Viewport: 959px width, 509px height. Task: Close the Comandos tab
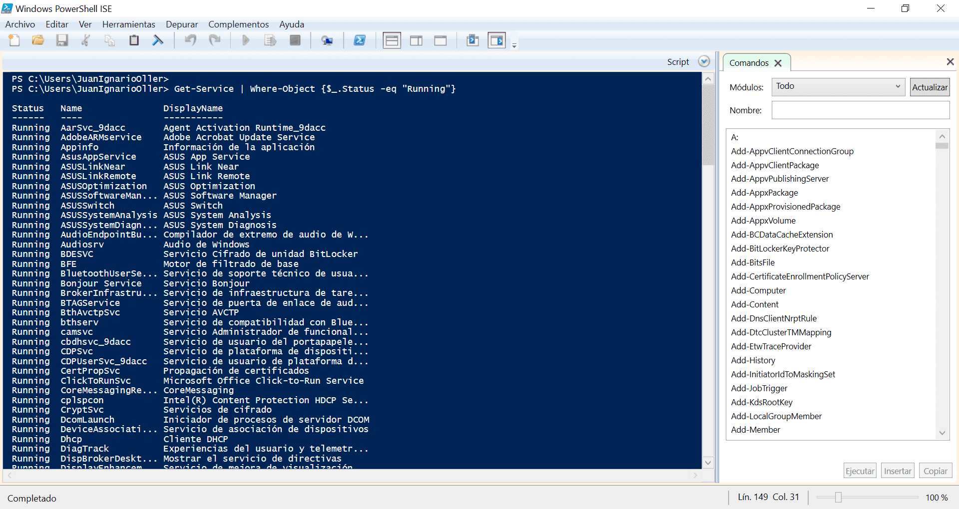click(778, 63)
